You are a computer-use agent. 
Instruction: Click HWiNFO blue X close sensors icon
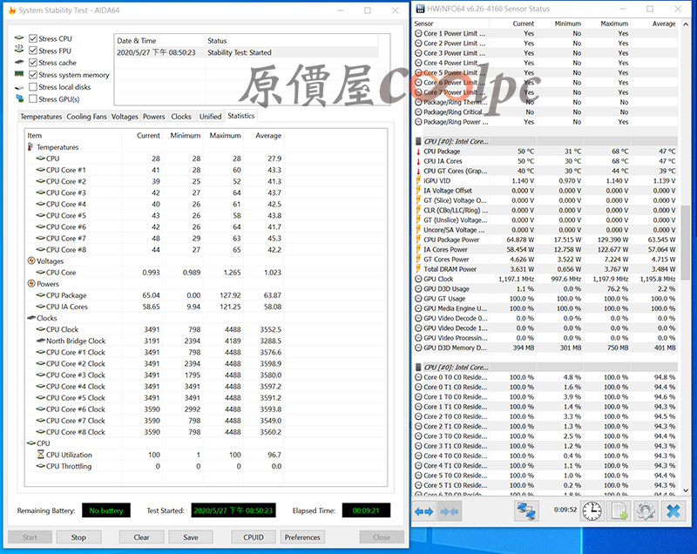[x=673, y=511]
